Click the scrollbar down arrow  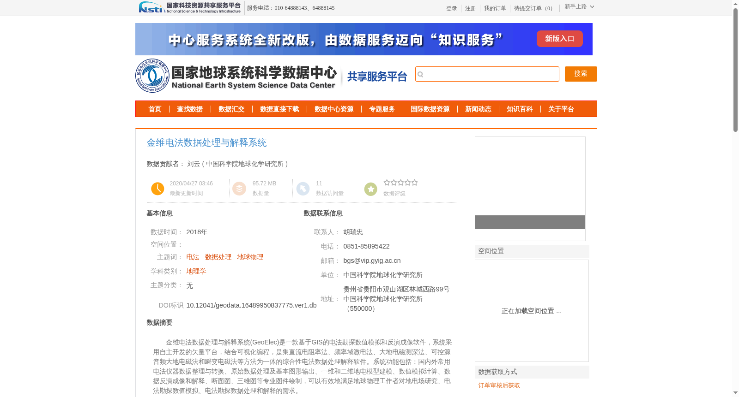click(x=735, y=393)
